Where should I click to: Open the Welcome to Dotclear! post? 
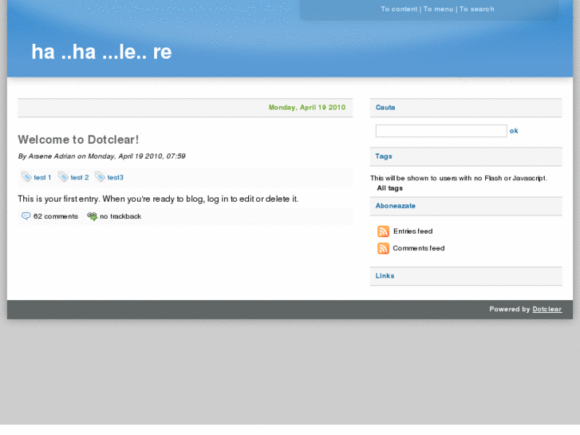coord(78,140)
